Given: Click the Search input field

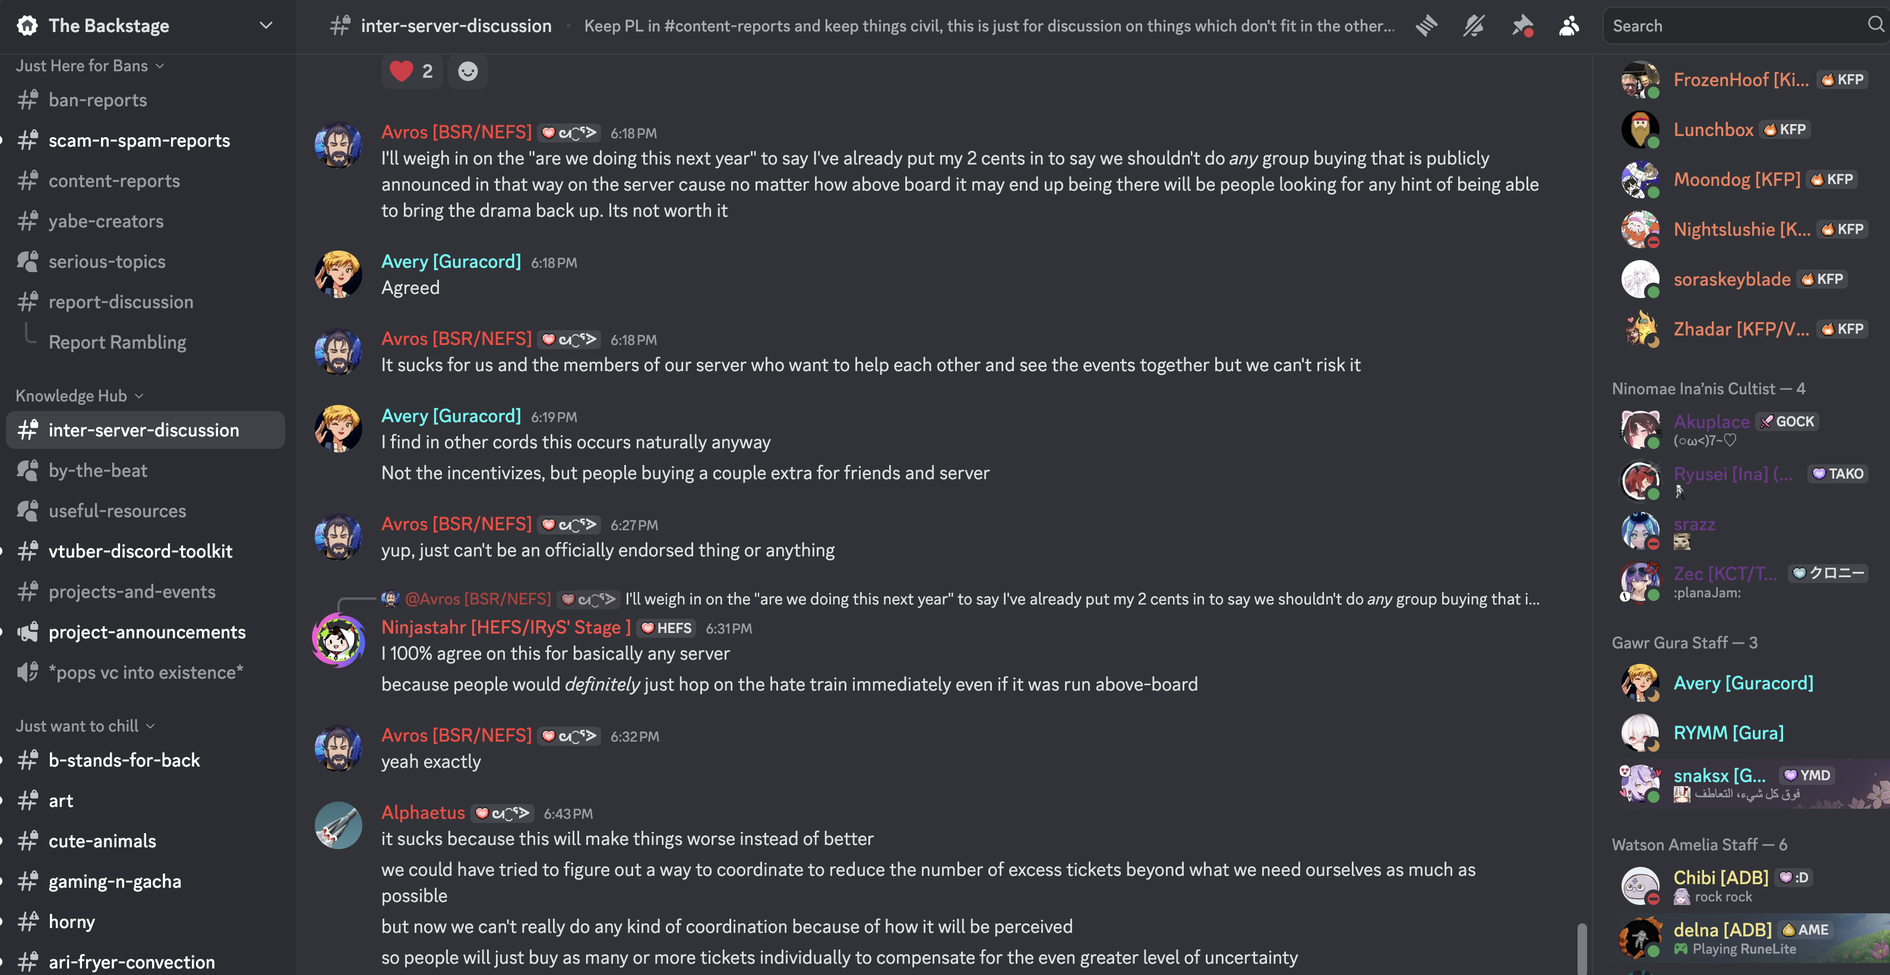Looking at the screenshot, I should 1731,26.
